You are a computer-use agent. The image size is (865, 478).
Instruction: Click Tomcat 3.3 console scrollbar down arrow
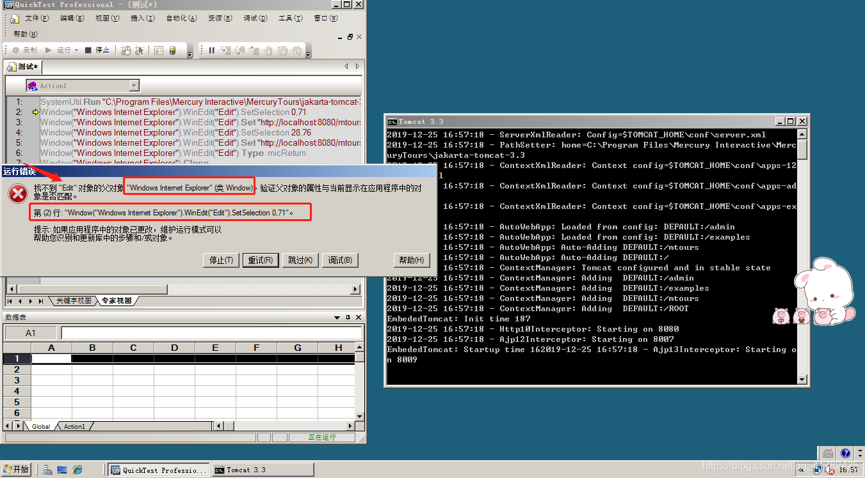coord(802,380)
